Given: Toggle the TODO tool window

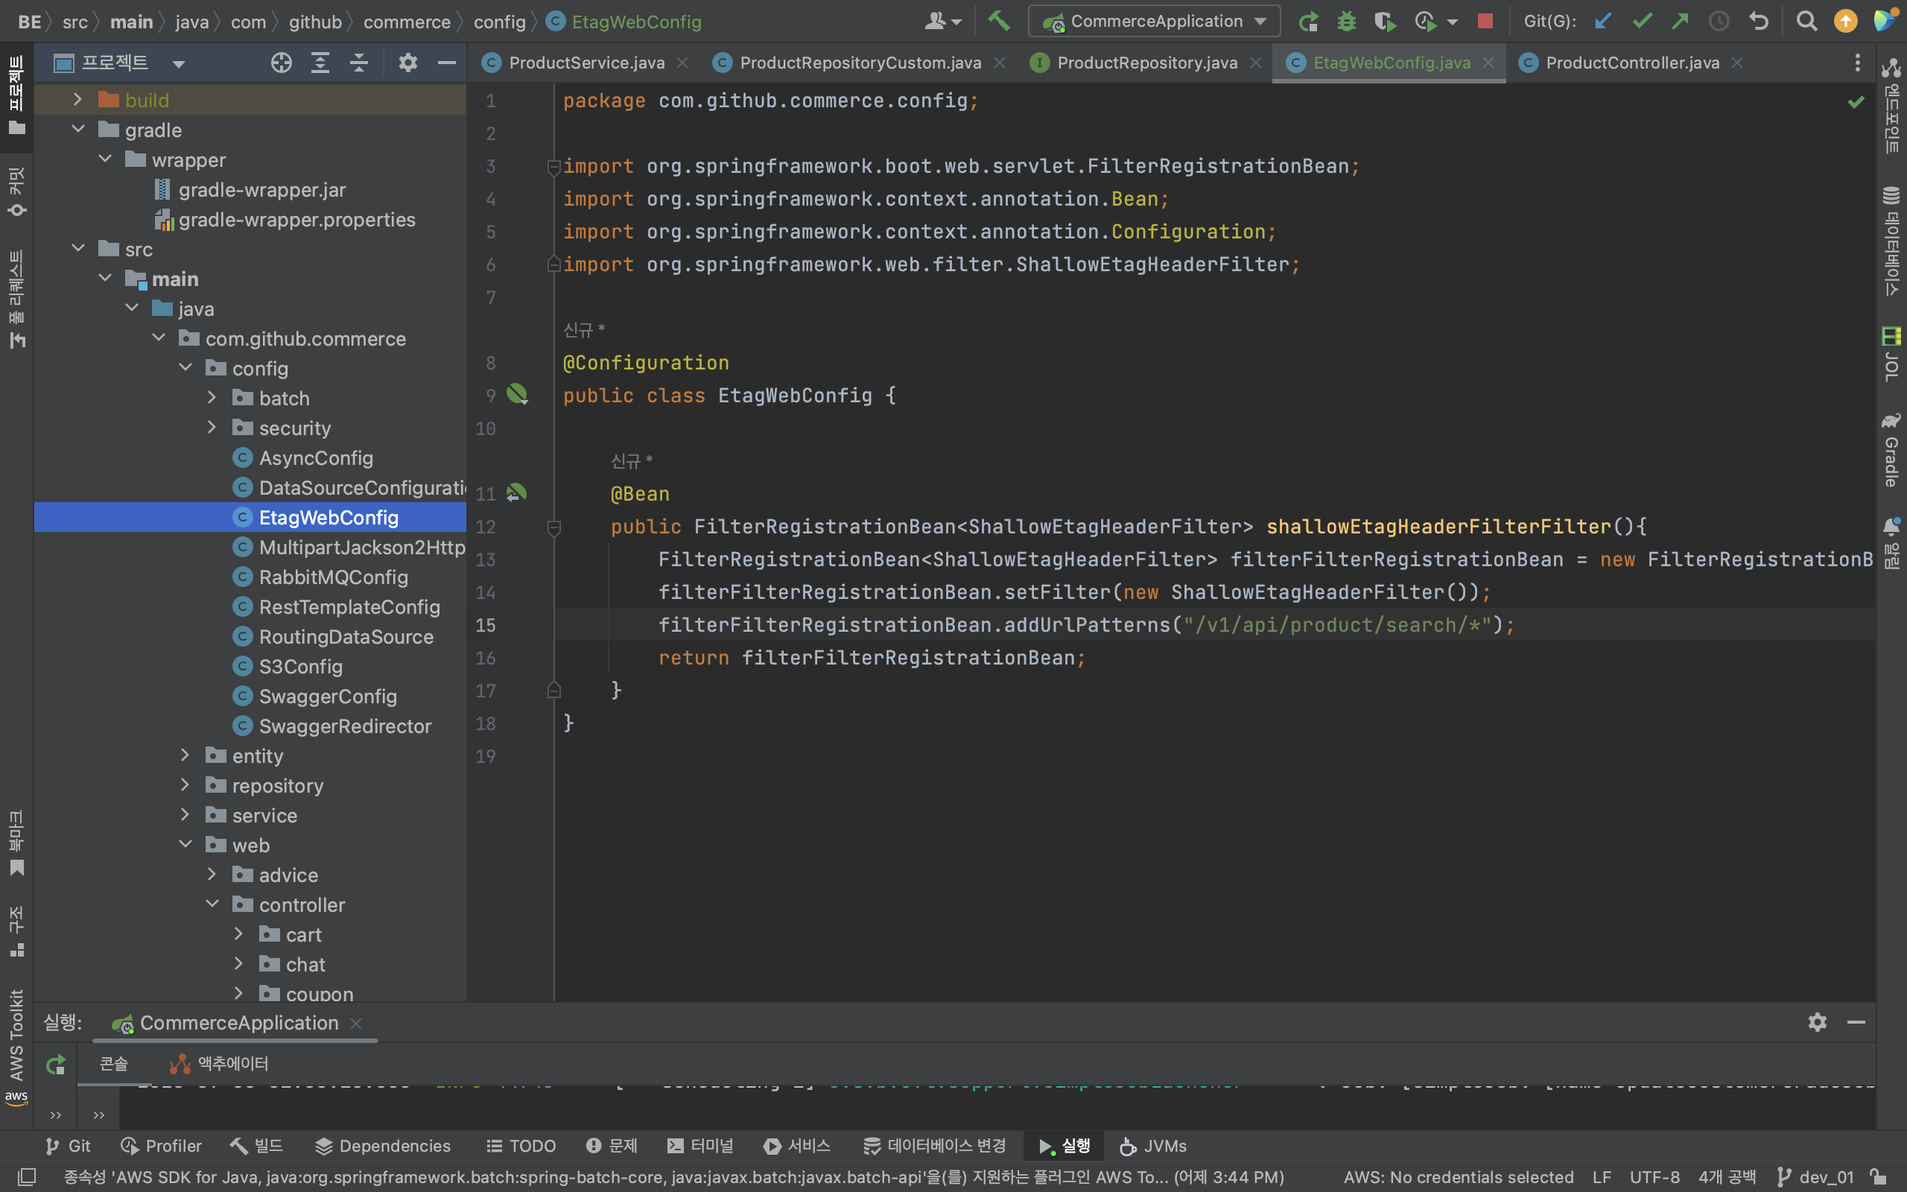Looking at the screenshot, I should click(521, 1146).
